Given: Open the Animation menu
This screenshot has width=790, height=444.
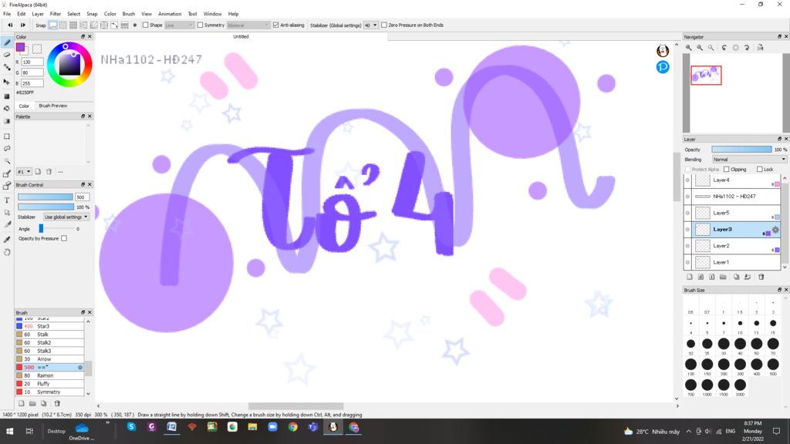Looking at the screenshot, I should [x=170, y=14].
